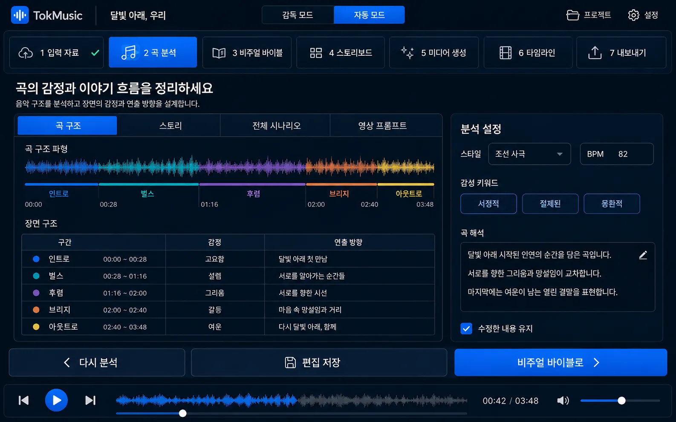Click the playback progress slider handle
This screenshot has width=676, height=422.
click(x=183, y=413)
